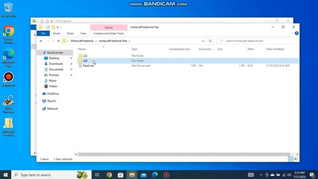Open quick access toolbar customize dropdown
Image resolution: width=318 pixels, height=179 pixels.
click(x=58, y=27)
